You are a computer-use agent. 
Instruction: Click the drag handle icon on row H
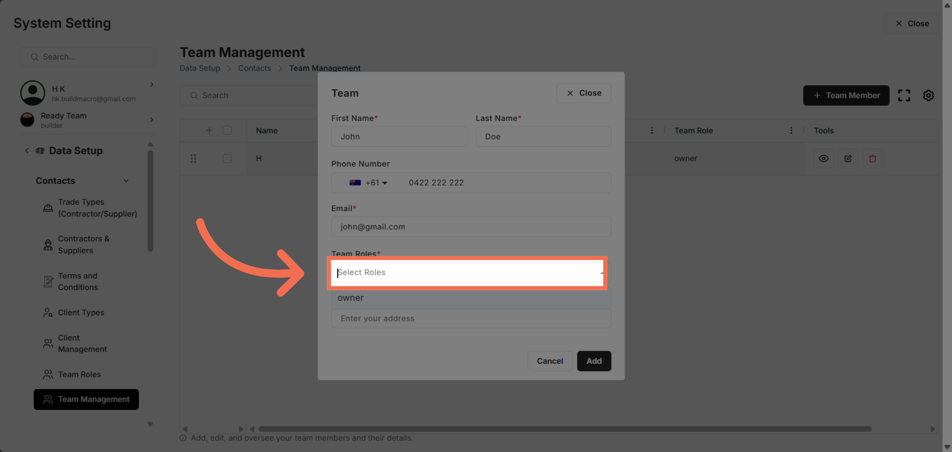193,159
